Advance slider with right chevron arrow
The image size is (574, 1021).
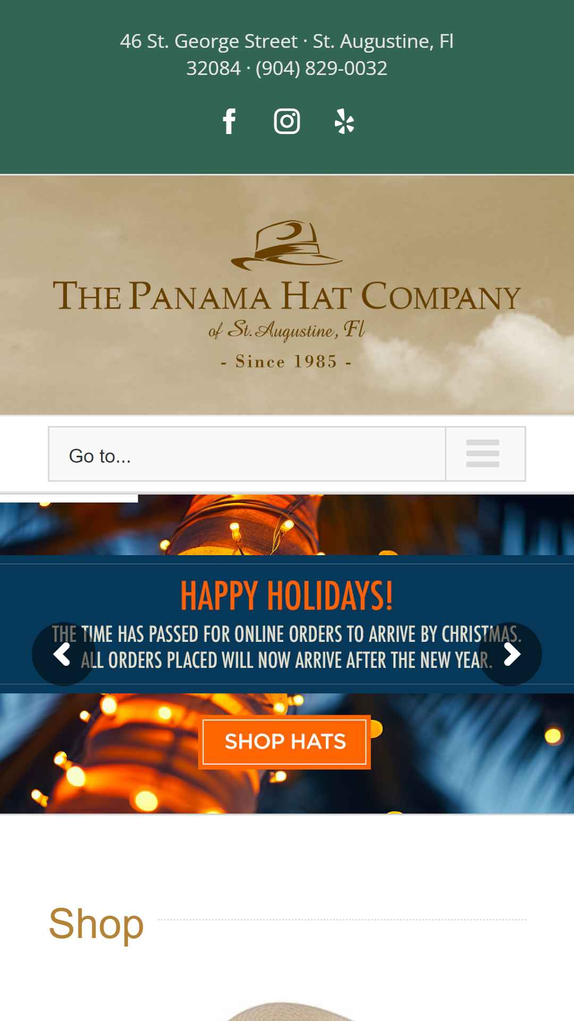(x=510, y=654)
